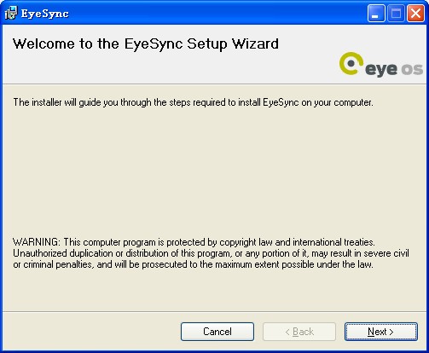The width and height of the screenshot is (429, 353).
Task: Click the installer guide description sentence
Action: pos(193,102)
